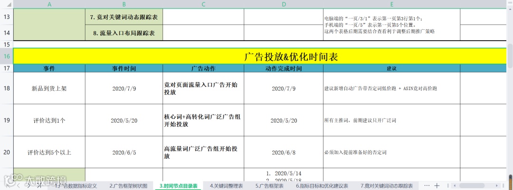The image size is (513, 190).
Task: Select the 3.时间节点目录表 sheet tab
Action: pos(178,186)
